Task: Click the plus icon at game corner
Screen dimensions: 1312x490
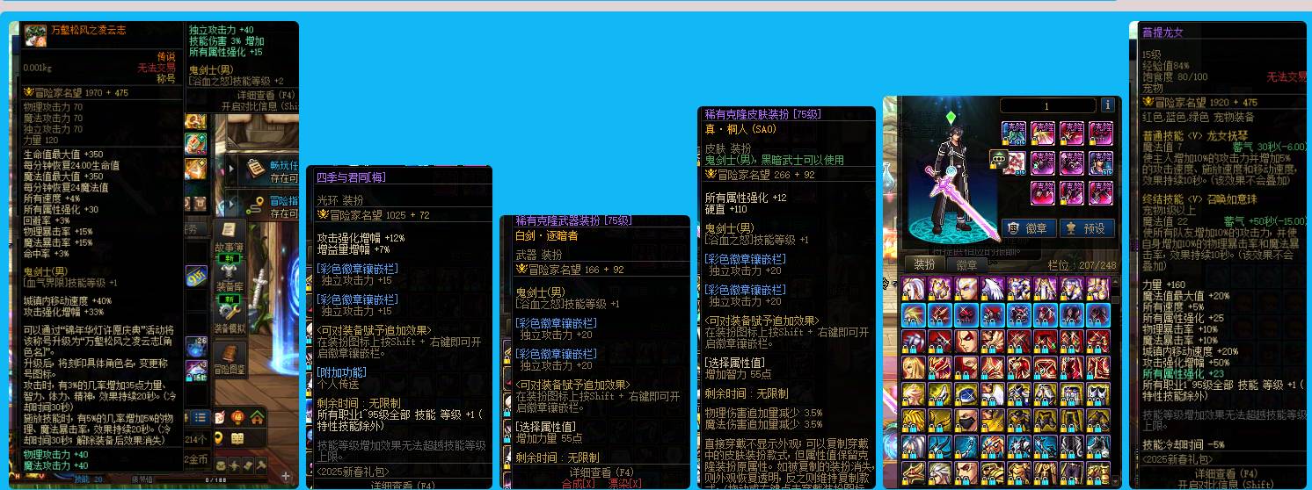Action: coord(286,475)
